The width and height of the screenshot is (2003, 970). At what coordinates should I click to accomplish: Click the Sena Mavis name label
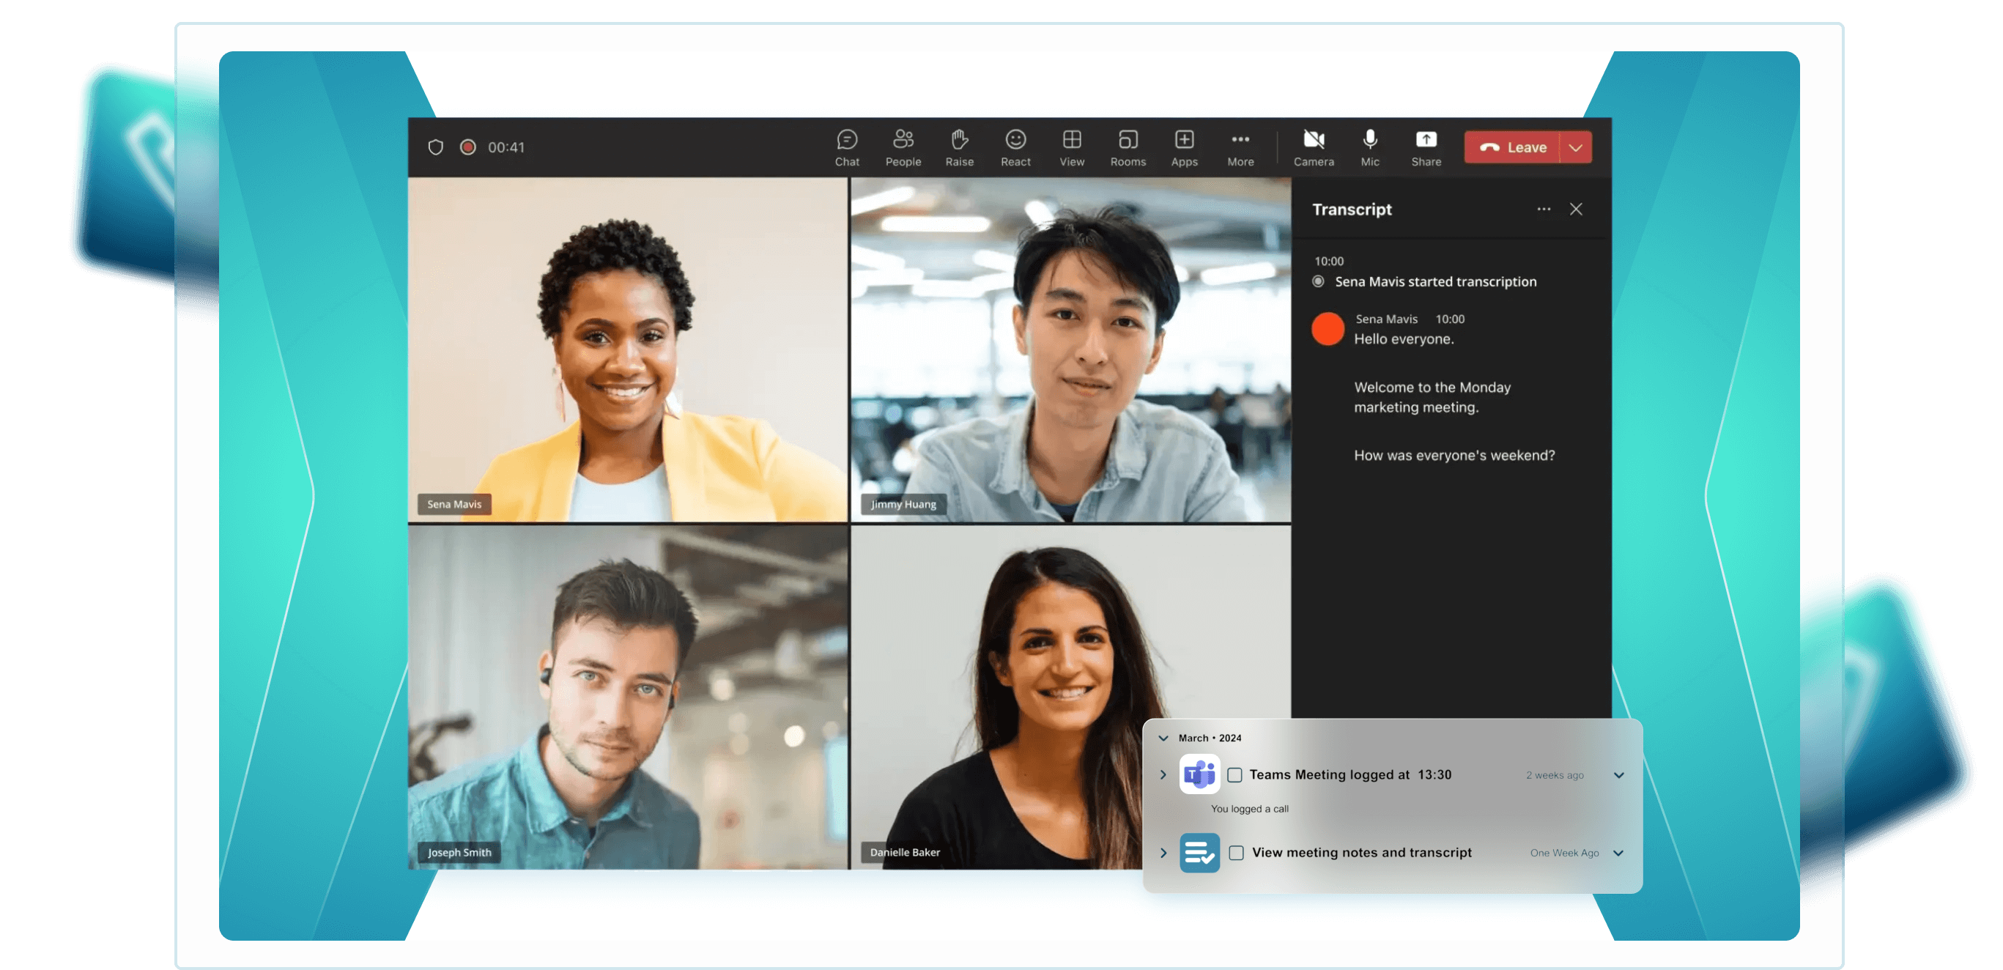coord(454,504)
